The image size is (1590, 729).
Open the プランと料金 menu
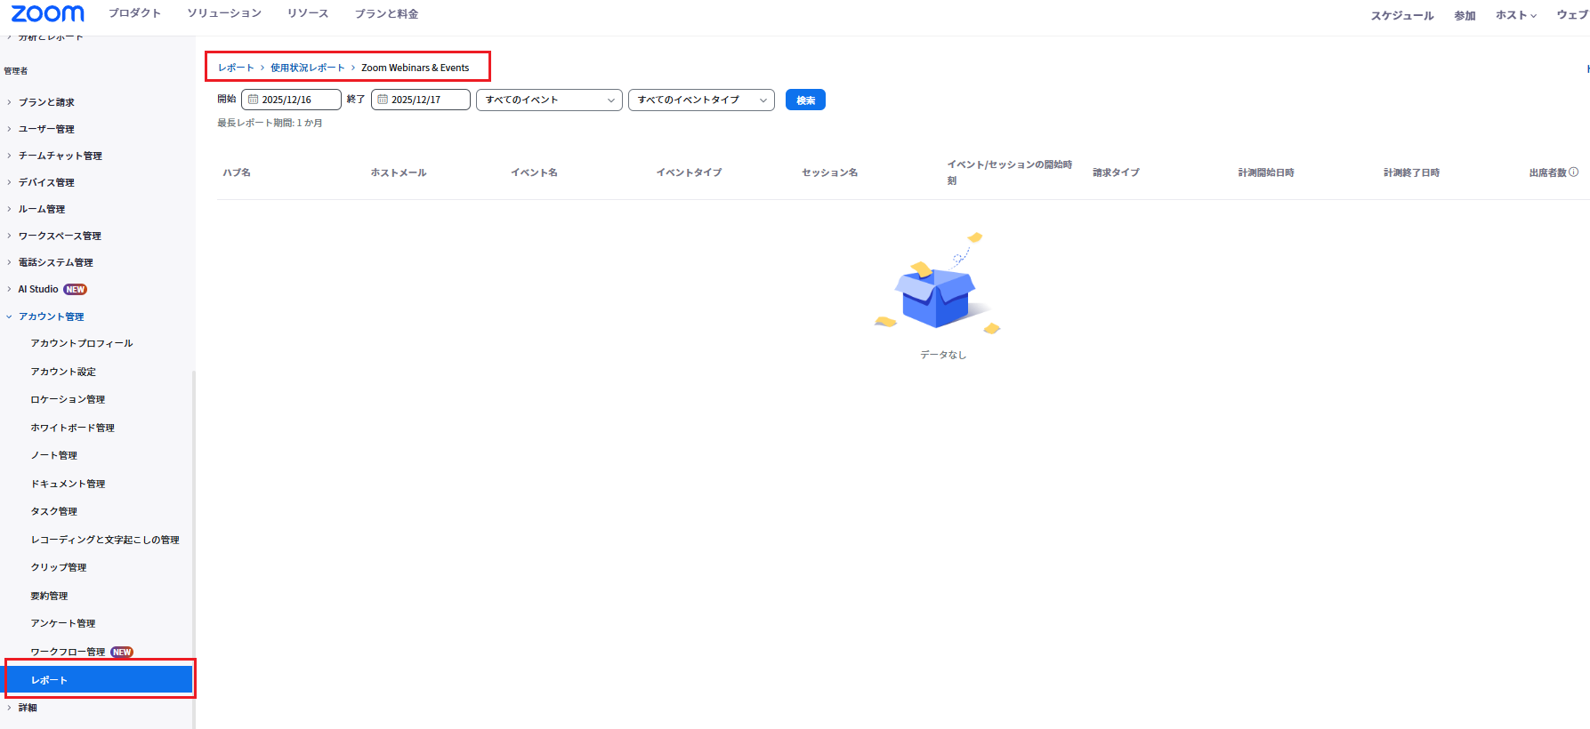pos(386,13)
